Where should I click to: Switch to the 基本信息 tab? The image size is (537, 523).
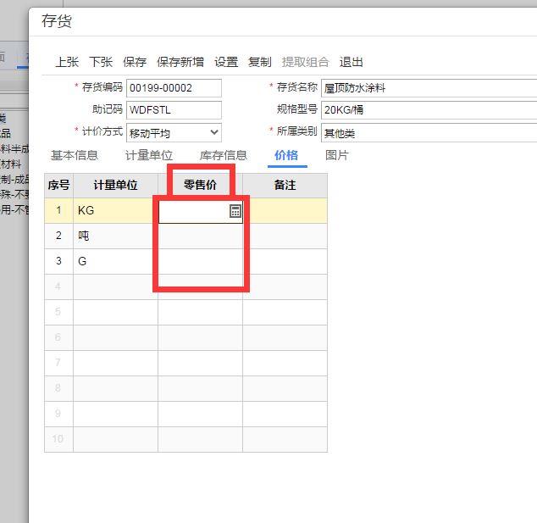point(75,155)
